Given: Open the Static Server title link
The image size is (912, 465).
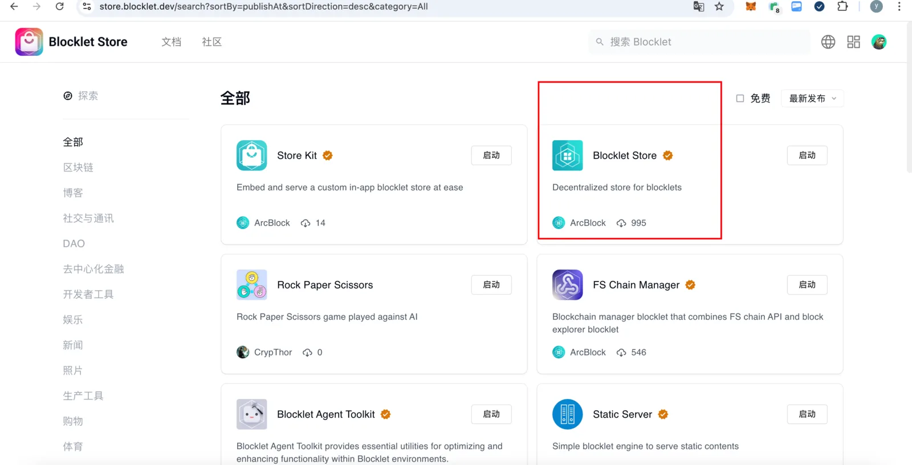Looking at the screenshot, I should [622, 414].
